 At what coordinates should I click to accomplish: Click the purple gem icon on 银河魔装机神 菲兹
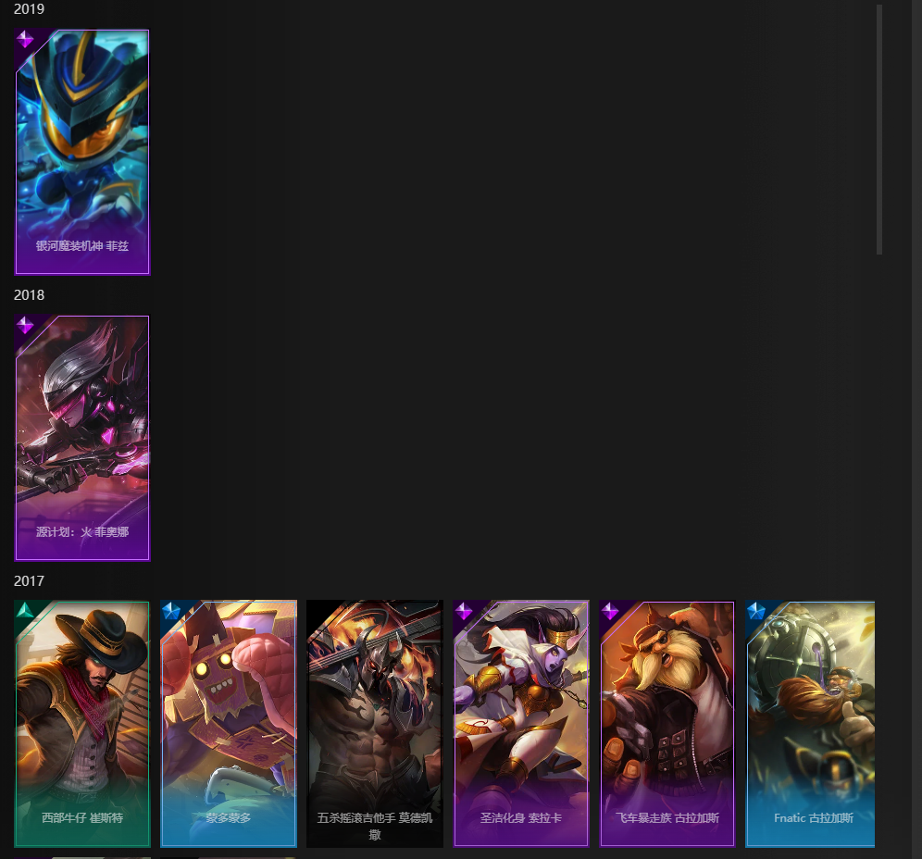25,40
